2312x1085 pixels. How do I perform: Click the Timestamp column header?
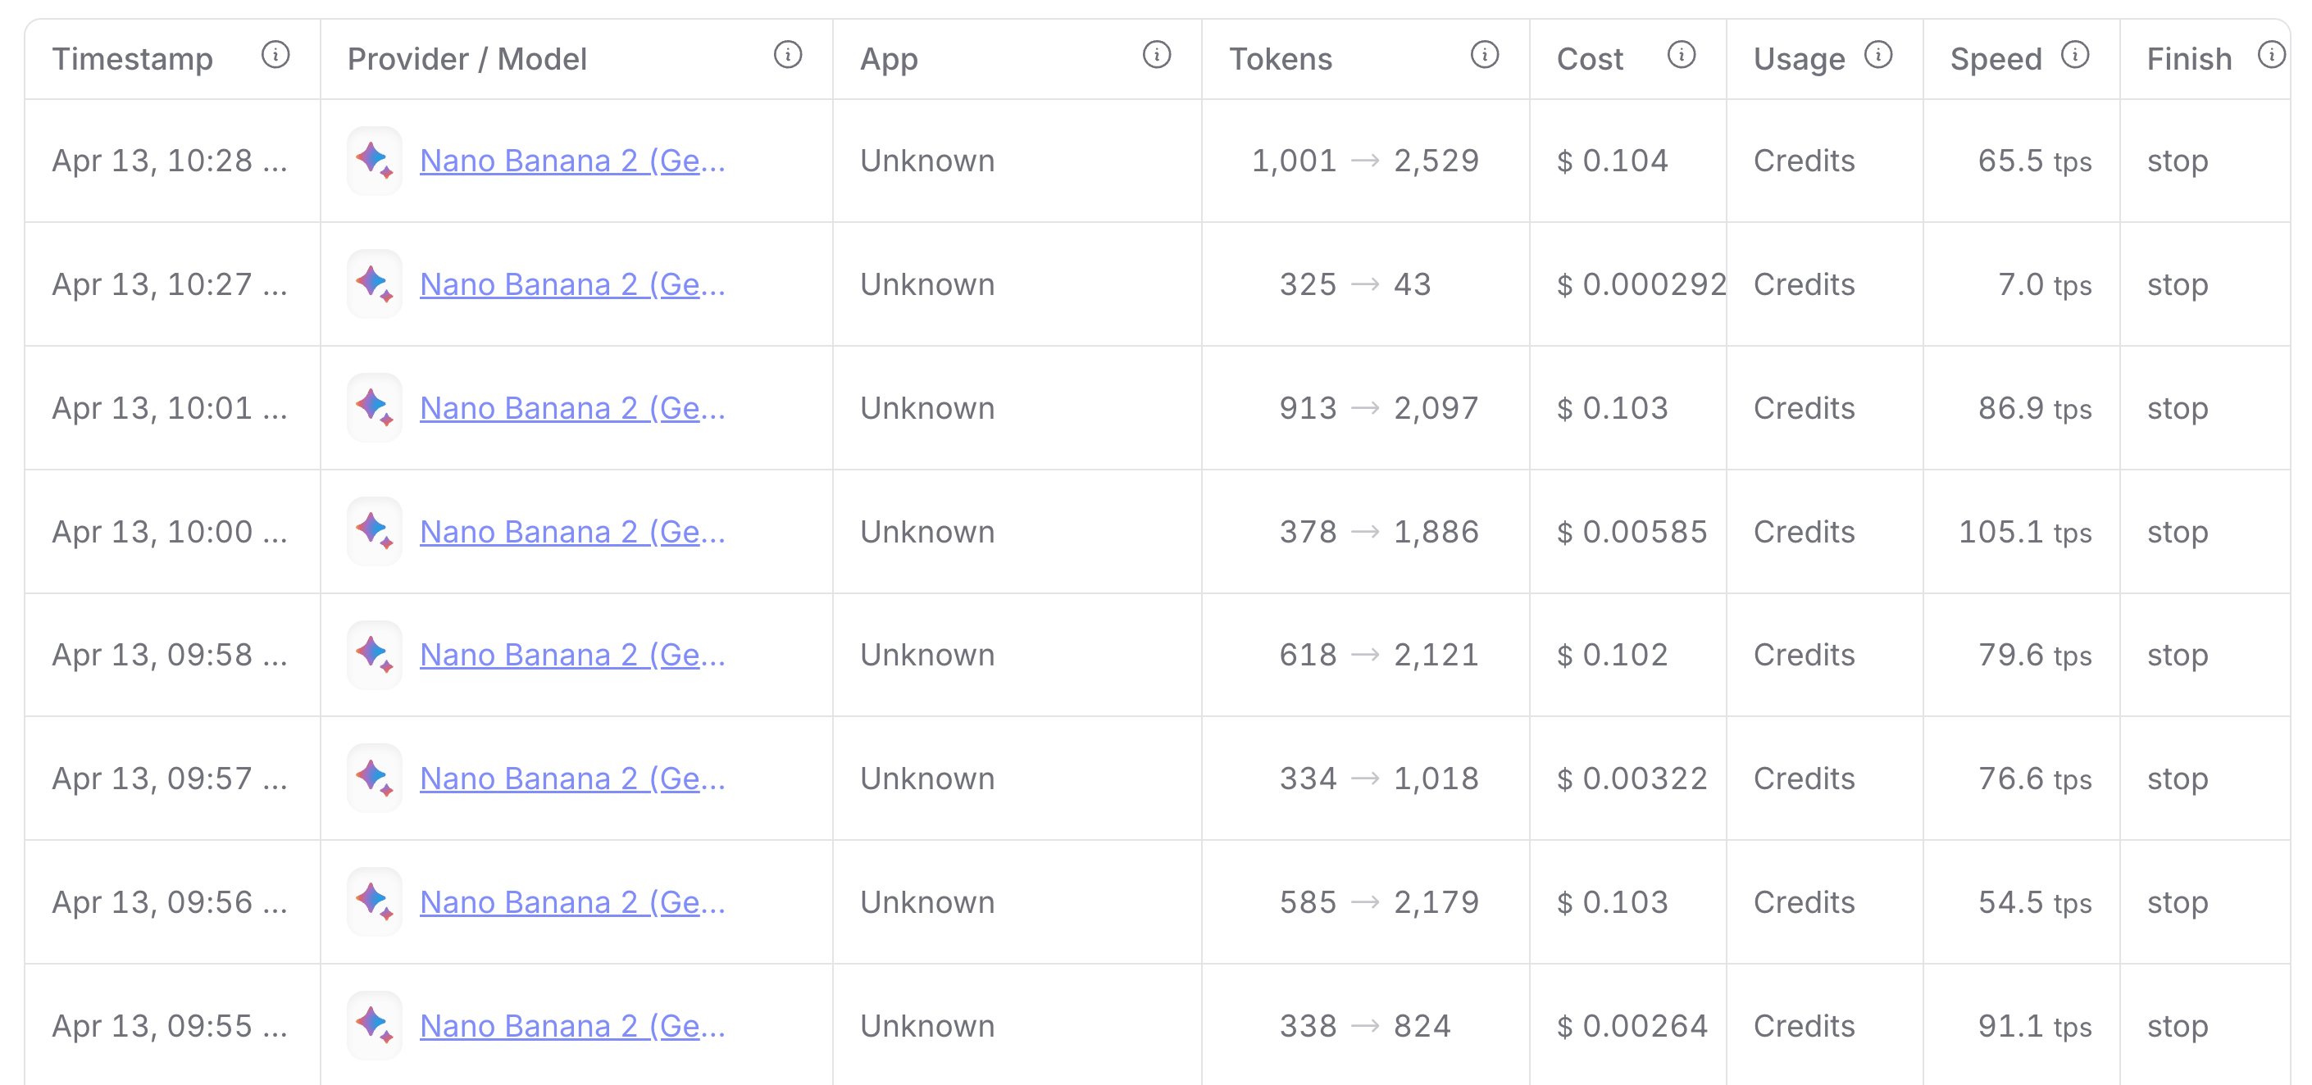133,59
